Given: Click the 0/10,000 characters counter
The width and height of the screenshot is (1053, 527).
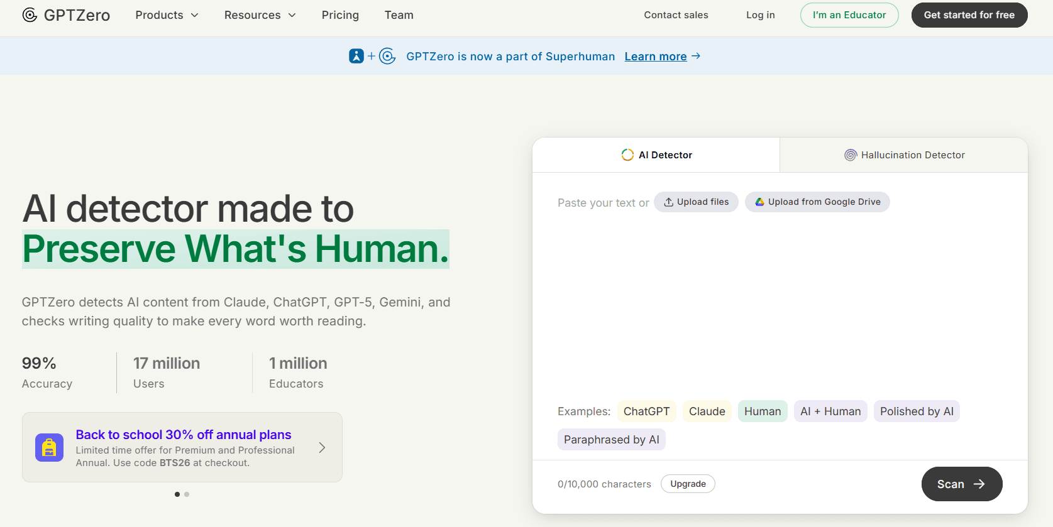Looking at the screenshot, I should coord(604,484).
